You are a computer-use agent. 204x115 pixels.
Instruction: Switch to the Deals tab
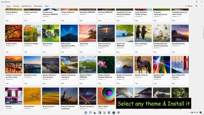(47, 6)
